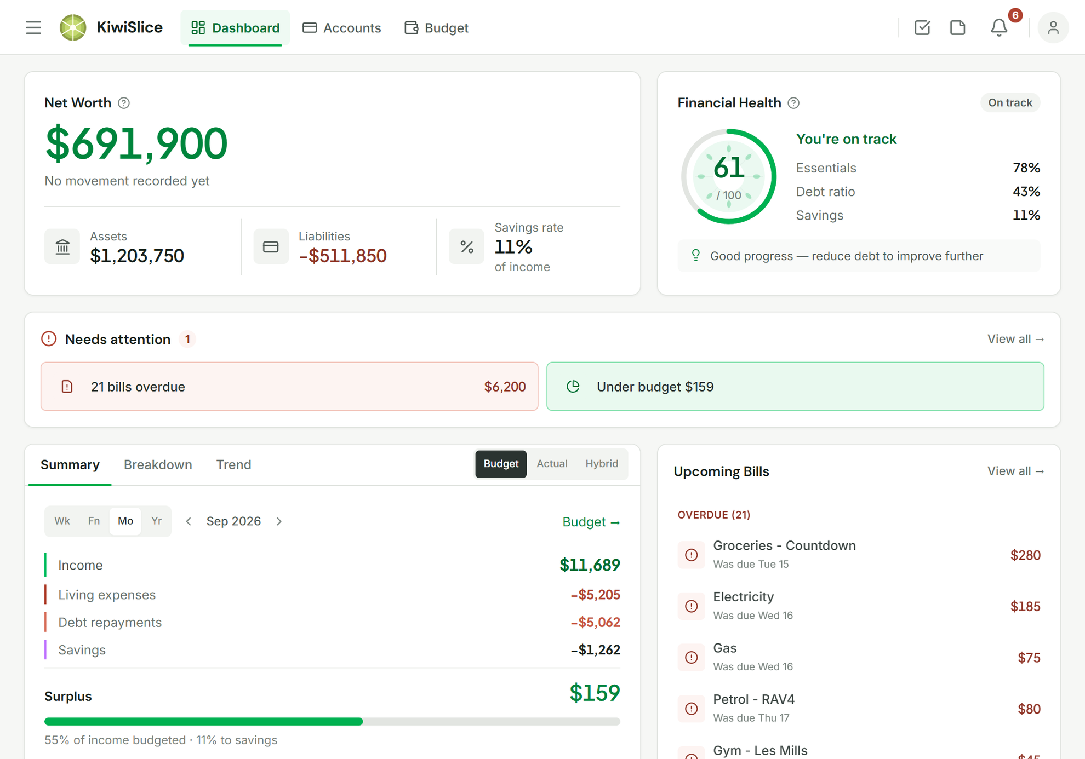The image size is (1085, 759).
Task: Click the Good progress reduce debt tip
Action: coord(859,256)
